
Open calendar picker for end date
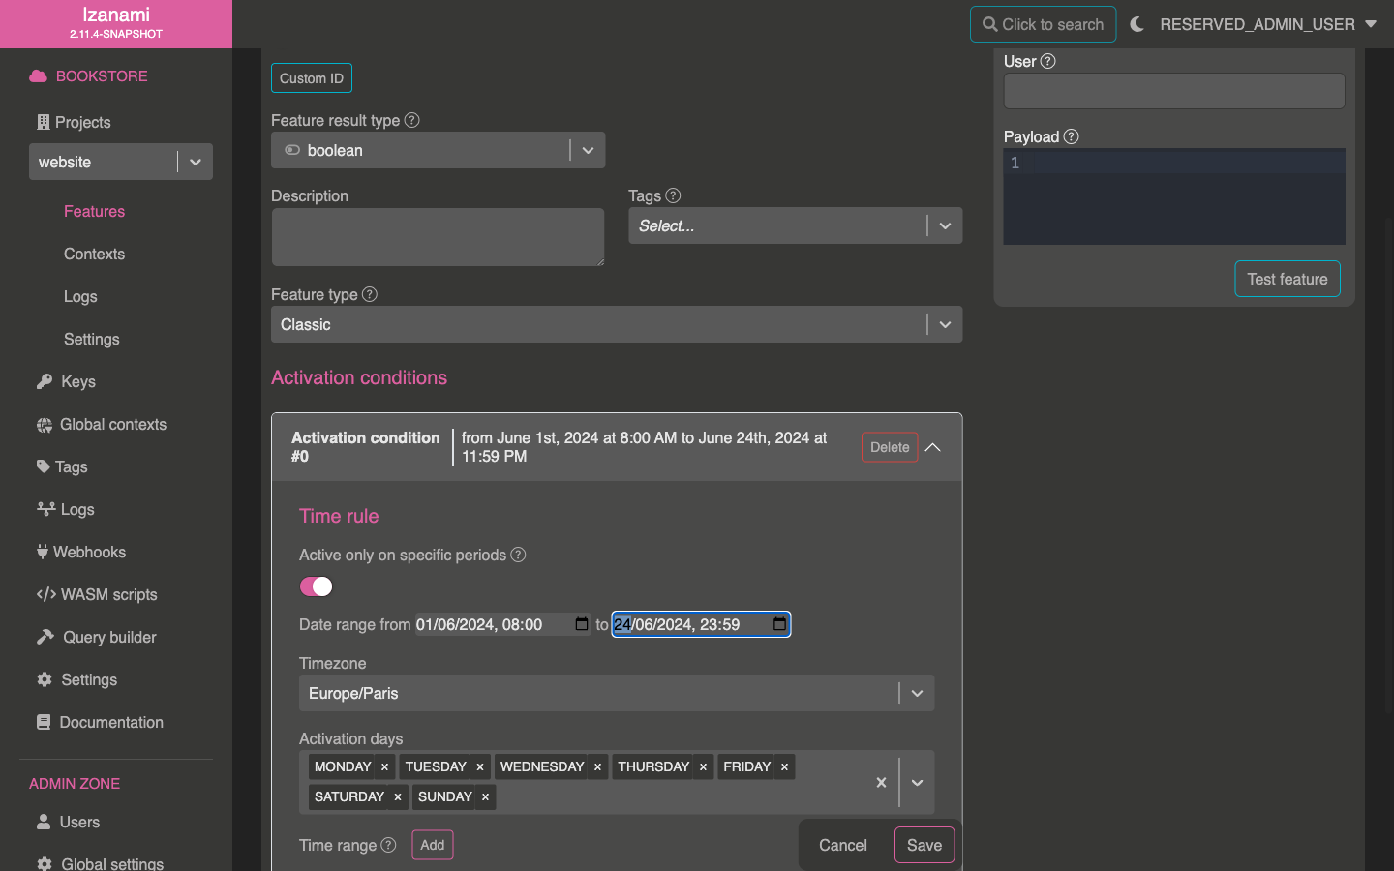[x=779, y=624]
